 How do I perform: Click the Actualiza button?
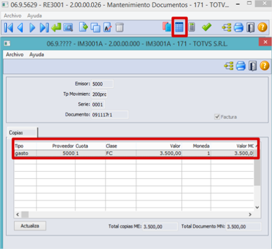[x=30, y=226]
